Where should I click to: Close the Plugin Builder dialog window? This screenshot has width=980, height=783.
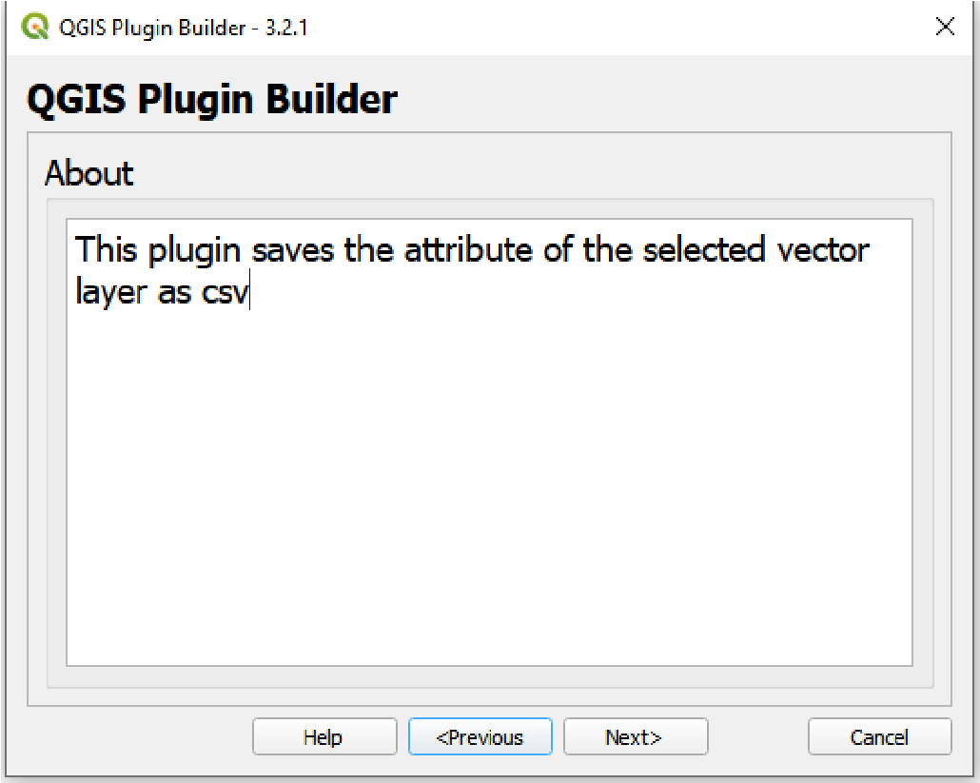(x=945, y=27)
